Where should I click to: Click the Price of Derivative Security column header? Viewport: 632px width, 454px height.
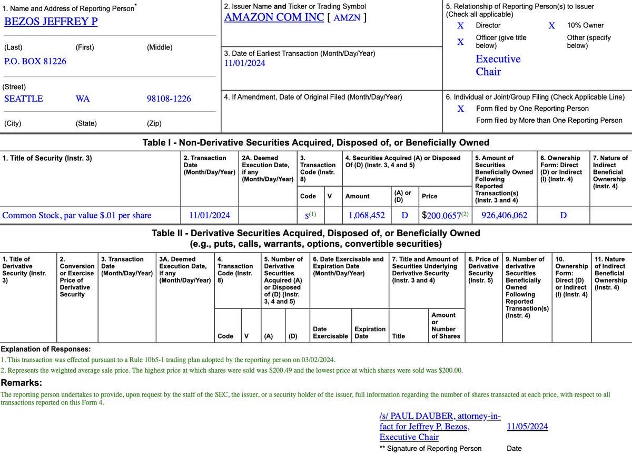coord(483,269)
